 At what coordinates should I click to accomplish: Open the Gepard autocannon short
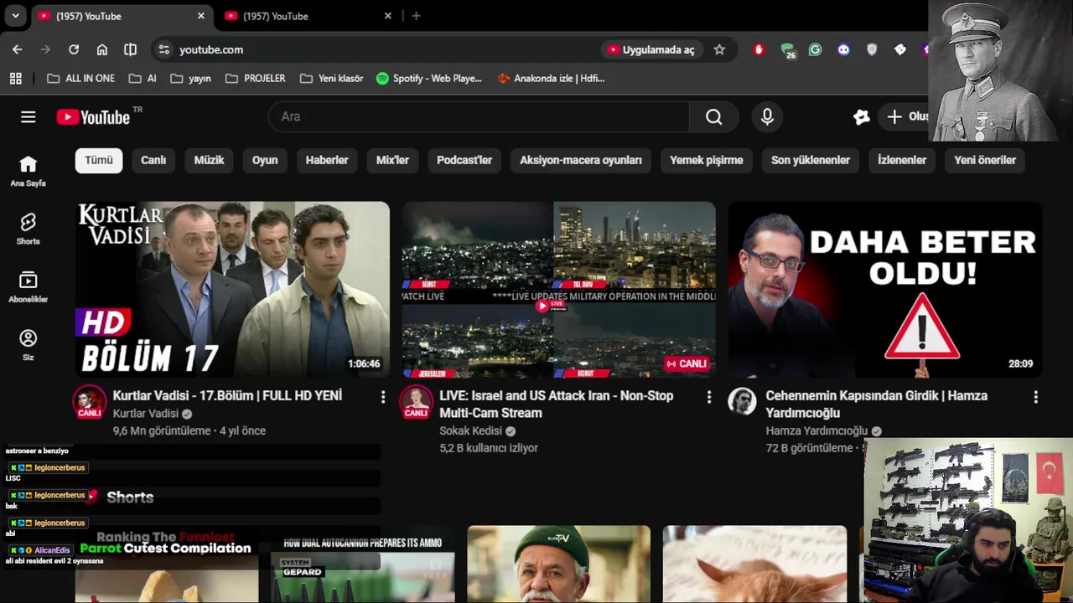tap(363, 564)
